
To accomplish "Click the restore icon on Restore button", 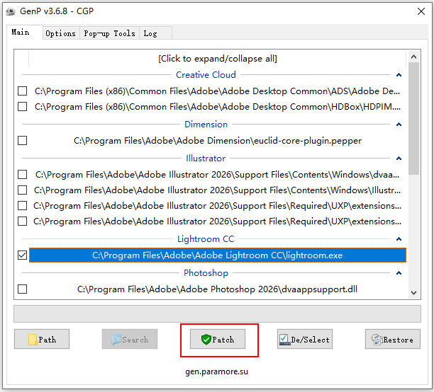I will 377,340.
